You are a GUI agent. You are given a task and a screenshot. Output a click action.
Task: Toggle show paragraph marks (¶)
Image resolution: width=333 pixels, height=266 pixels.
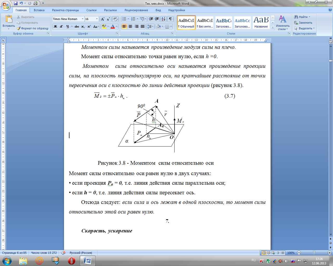pos(170,19)
